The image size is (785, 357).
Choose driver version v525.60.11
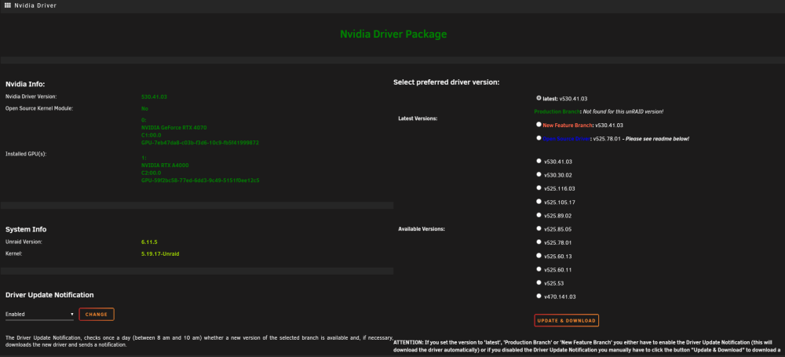tap(539, 269)
